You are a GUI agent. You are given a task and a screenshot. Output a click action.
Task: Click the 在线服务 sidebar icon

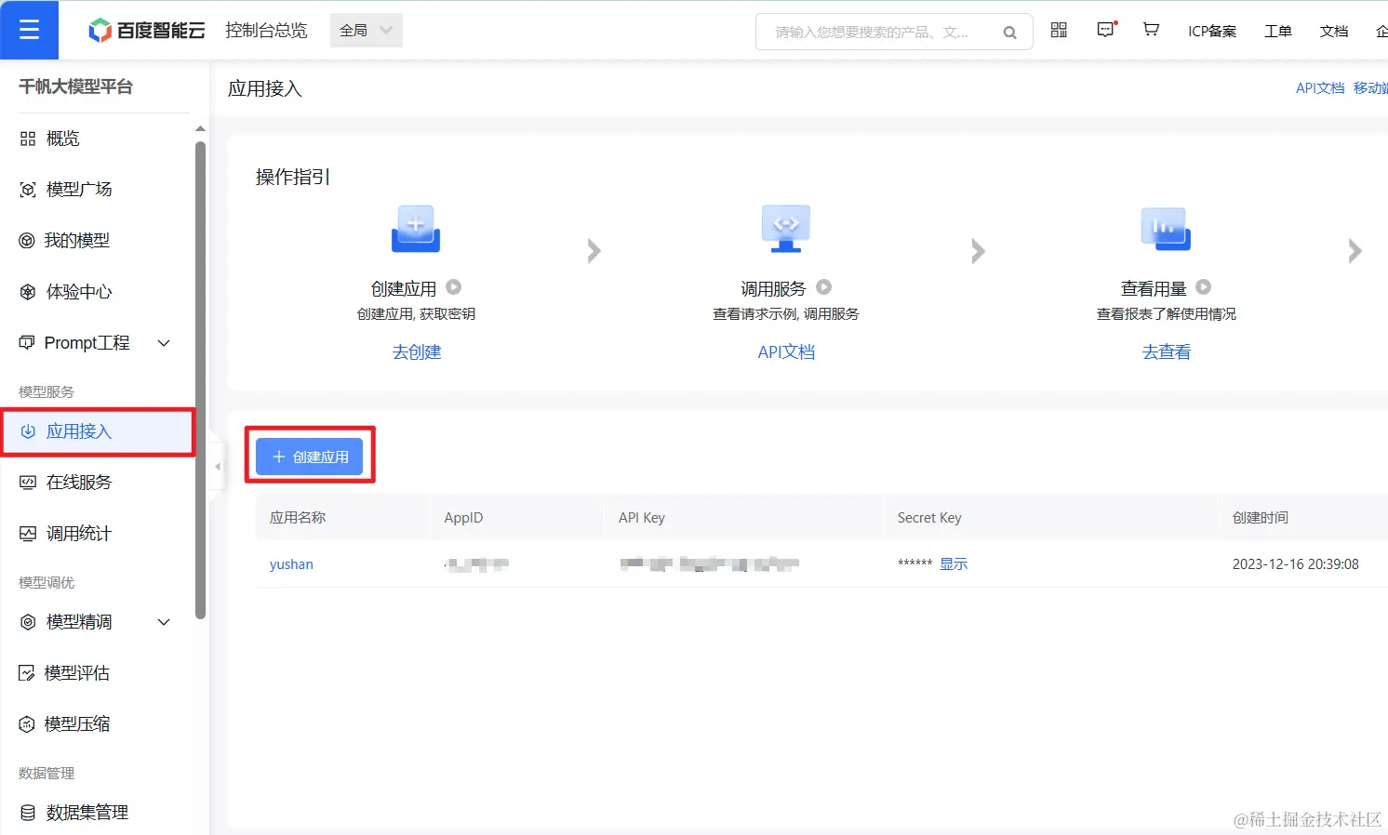pyautogui.click(x=28, y=482)
